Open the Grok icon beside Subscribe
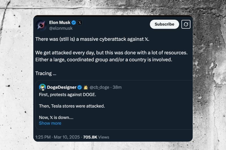This screenshot has width=226, height=150. 186,24
